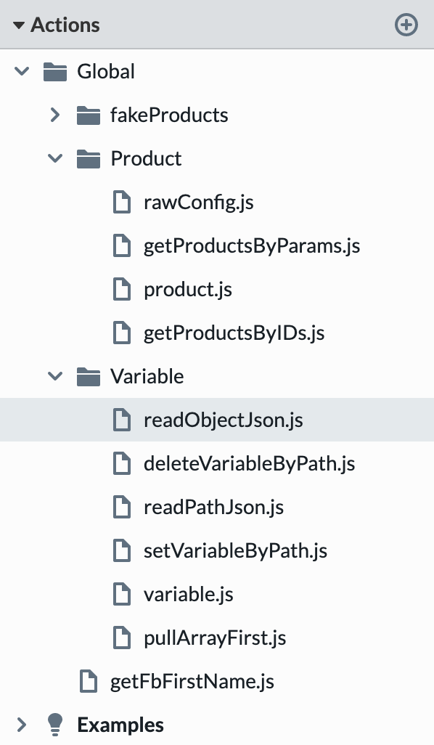Collapse the Product folder
Screen dimensions: 434x745
click(x=55, y=158)
